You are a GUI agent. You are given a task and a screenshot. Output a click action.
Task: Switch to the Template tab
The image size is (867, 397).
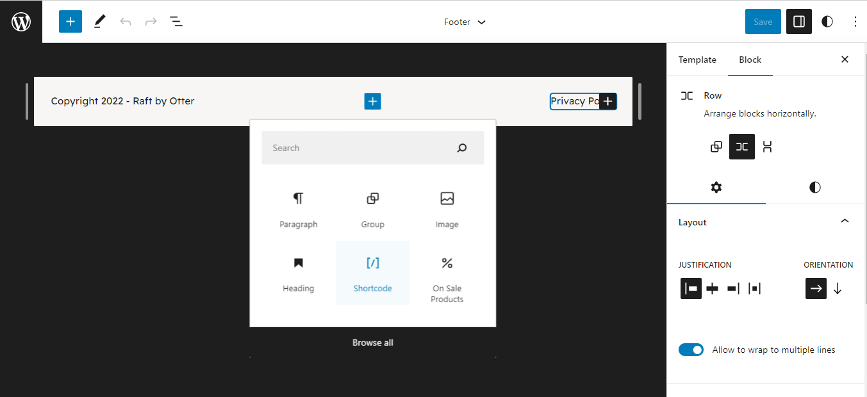697,59
